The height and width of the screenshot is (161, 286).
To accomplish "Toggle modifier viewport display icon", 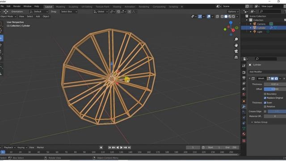I will pyautogui.click(x=272, y=79).
